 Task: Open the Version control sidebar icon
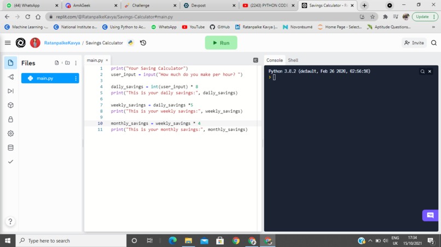click(11, 77)
